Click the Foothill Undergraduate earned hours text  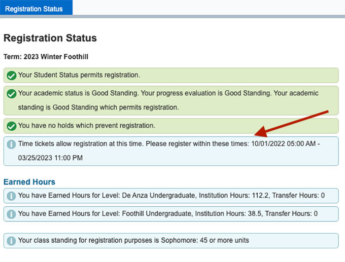[168, 214]
